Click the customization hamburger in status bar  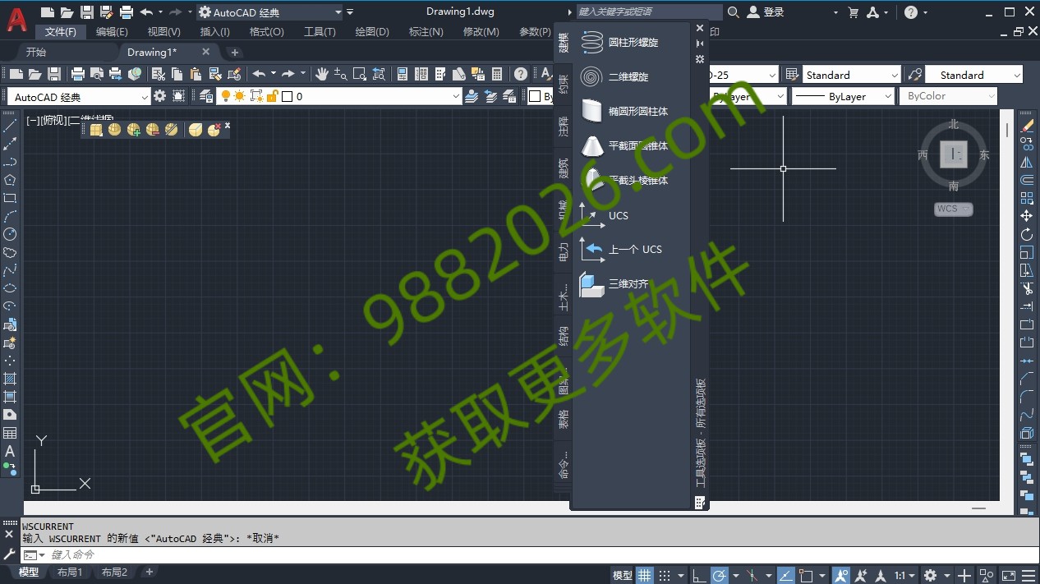coord(1028,575)
